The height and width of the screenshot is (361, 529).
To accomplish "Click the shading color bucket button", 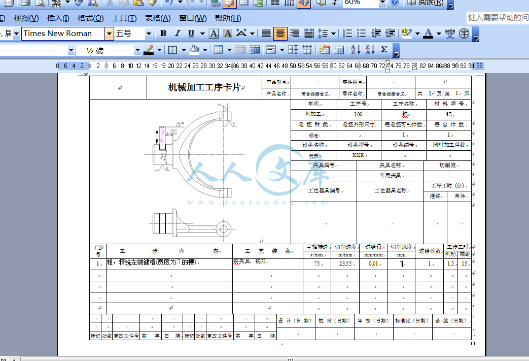I will tap(195, 50).
